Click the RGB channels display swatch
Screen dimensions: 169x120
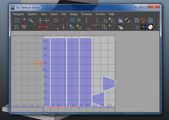click(x=144, y=27)
